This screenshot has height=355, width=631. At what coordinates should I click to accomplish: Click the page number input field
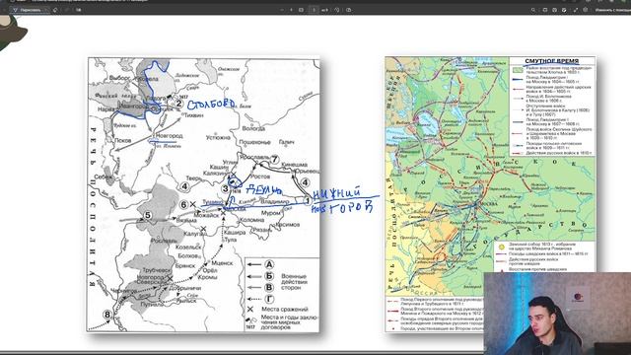click(x=314, y=10)
